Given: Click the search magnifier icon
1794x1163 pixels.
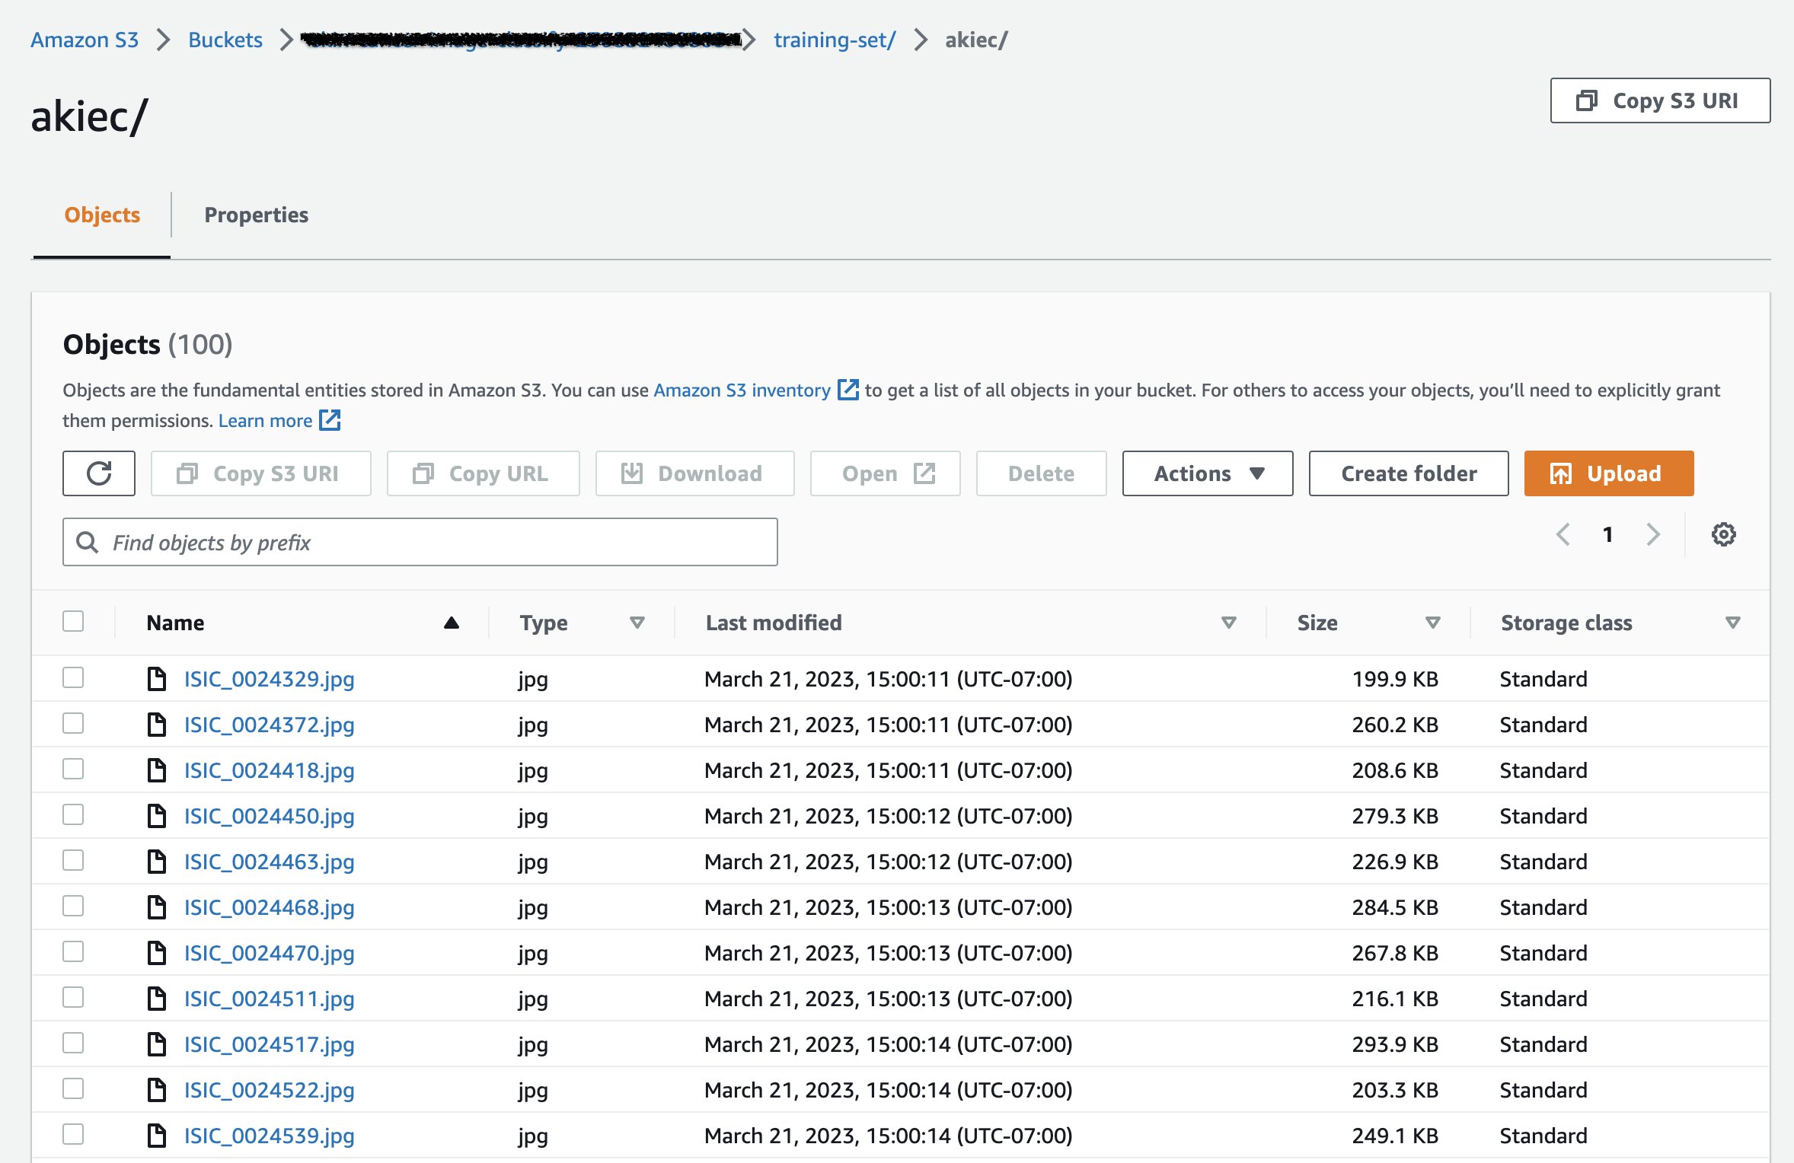Looking at the screenshot, I should pyautogui.click(x=88, y=542).
